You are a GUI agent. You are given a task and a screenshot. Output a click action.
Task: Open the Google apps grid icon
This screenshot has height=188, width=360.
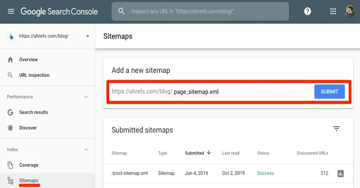click(333, 11)
